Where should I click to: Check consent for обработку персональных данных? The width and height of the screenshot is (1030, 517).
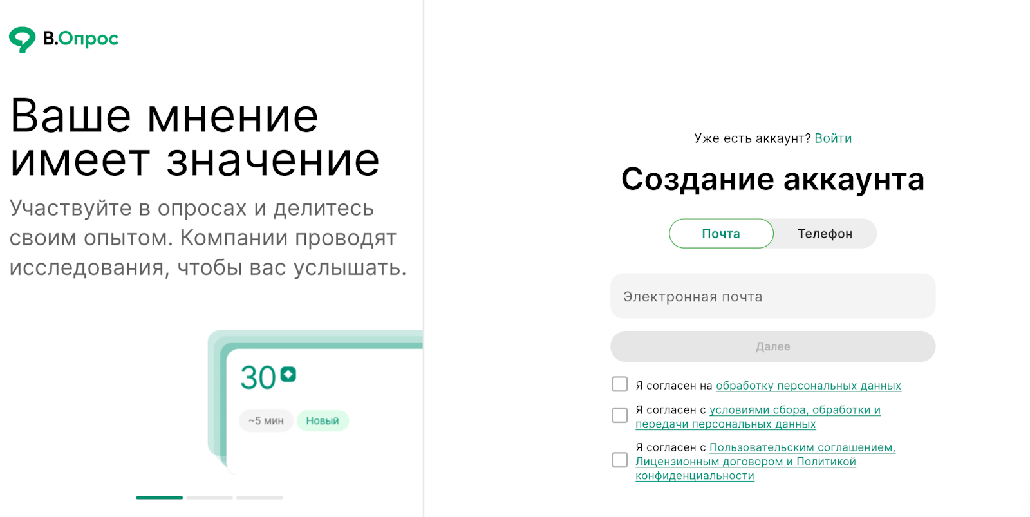[x=619, y=384]
